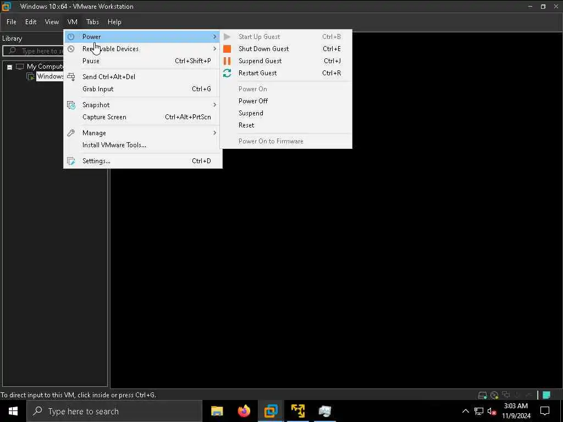Expand the Snapshot submenu arrow
Screen dimensions: 563x422
(215, 105)
